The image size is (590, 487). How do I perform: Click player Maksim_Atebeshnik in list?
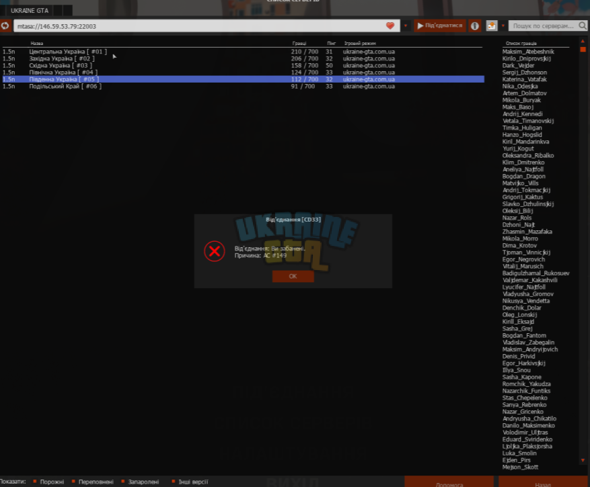[x=528, y=52]
